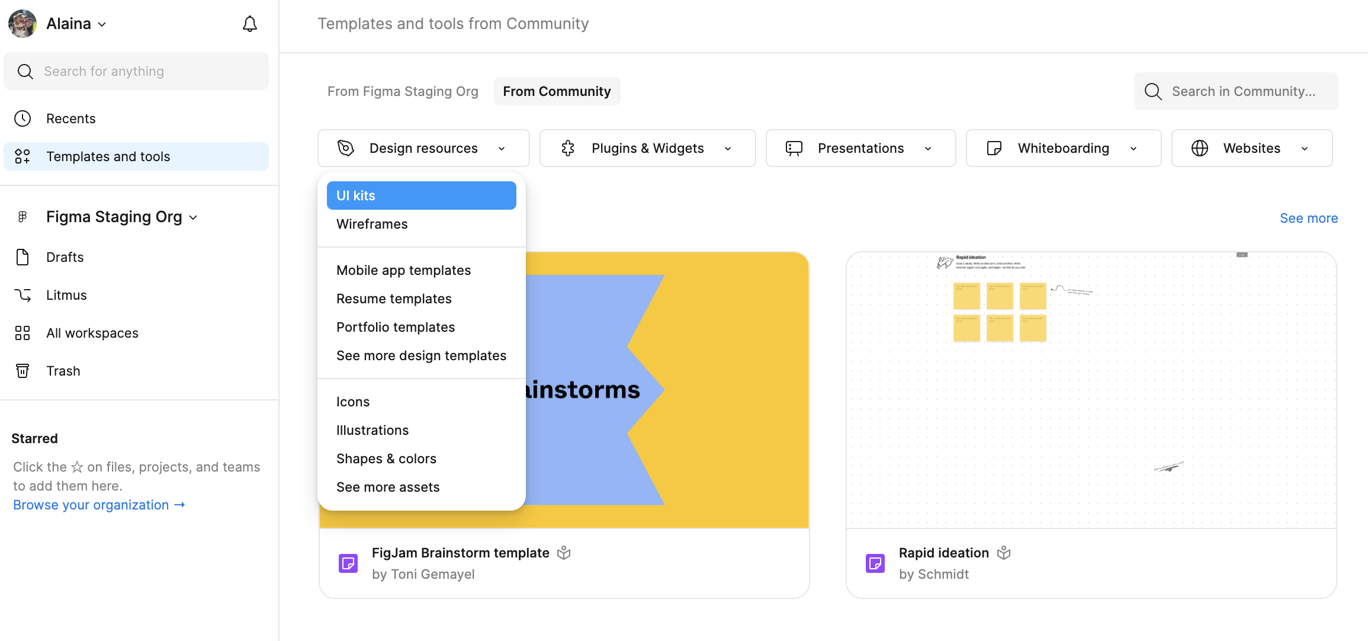The width and height of the screenshot is (1368, 641).
Task: Open the Rapid ideation thumbnail
Action: (x=1091, y=390)
